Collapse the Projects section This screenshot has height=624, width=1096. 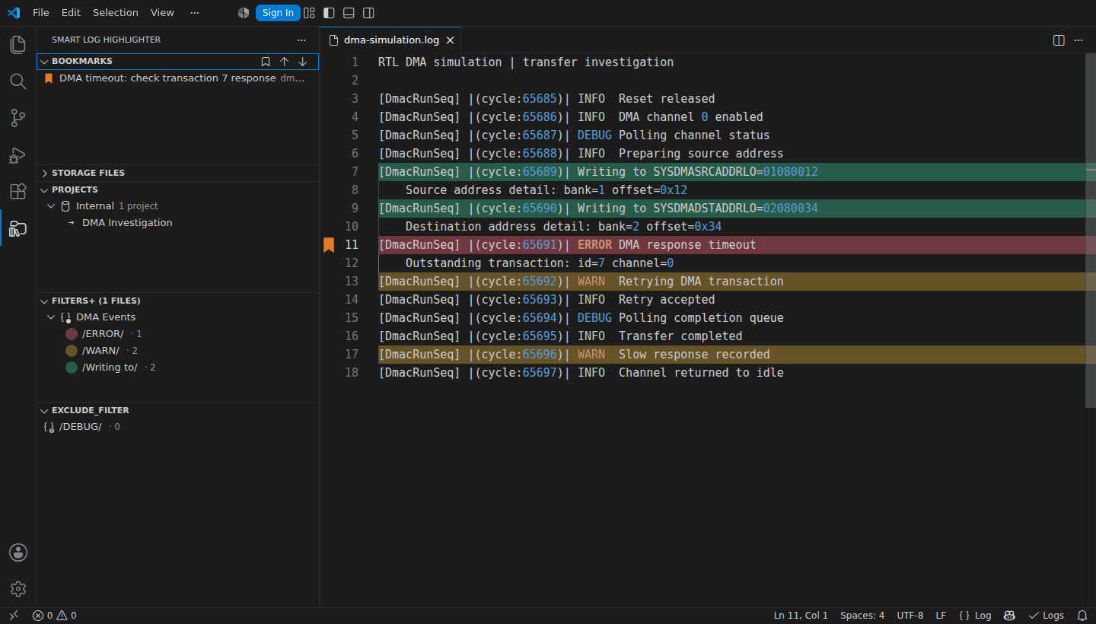[44, 190]
